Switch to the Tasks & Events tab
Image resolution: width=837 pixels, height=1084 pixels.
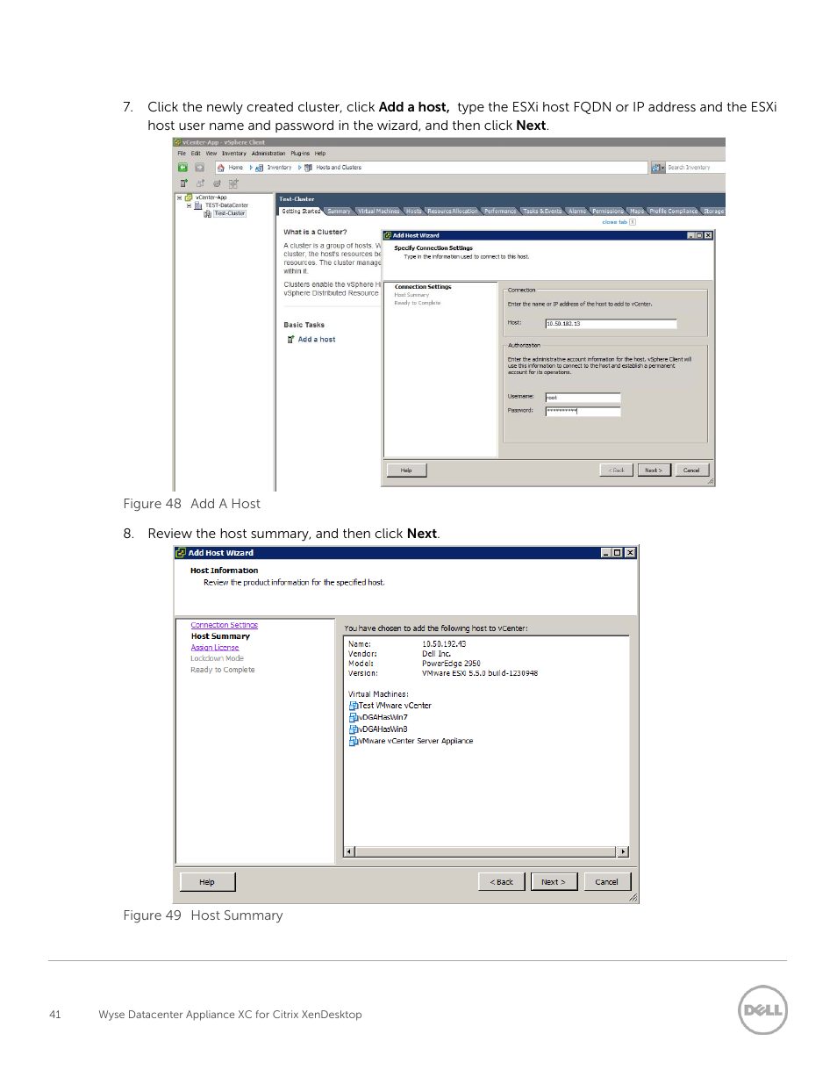pyautogui.click(x=542, y=212)
